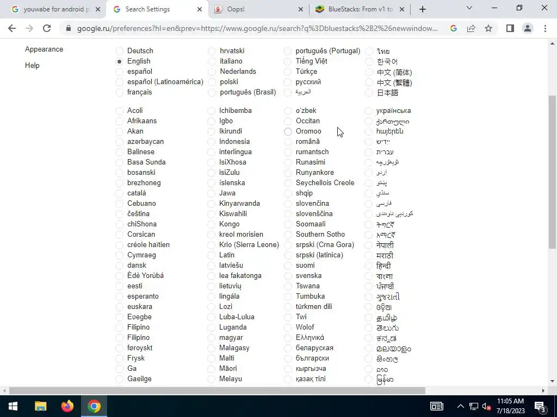Choose svenska radio button

click(x=288, y=276)
